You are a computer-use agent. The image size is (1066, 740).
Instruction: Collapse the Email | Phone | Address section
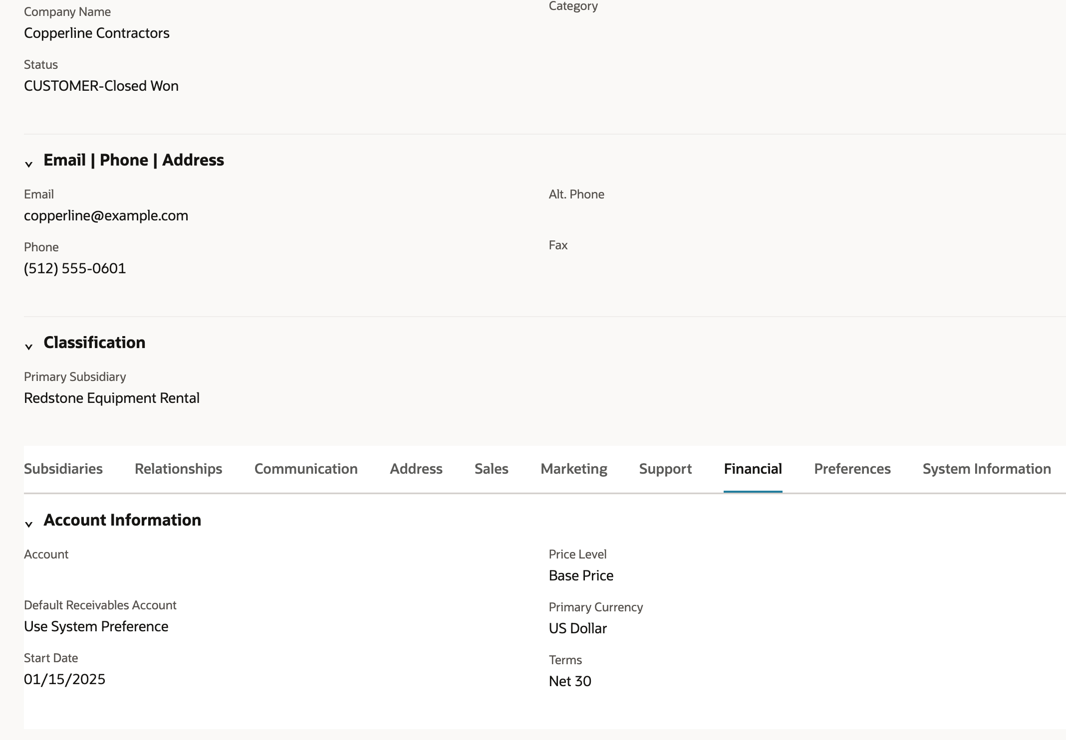pyautogui.click(x=29, y=164)
